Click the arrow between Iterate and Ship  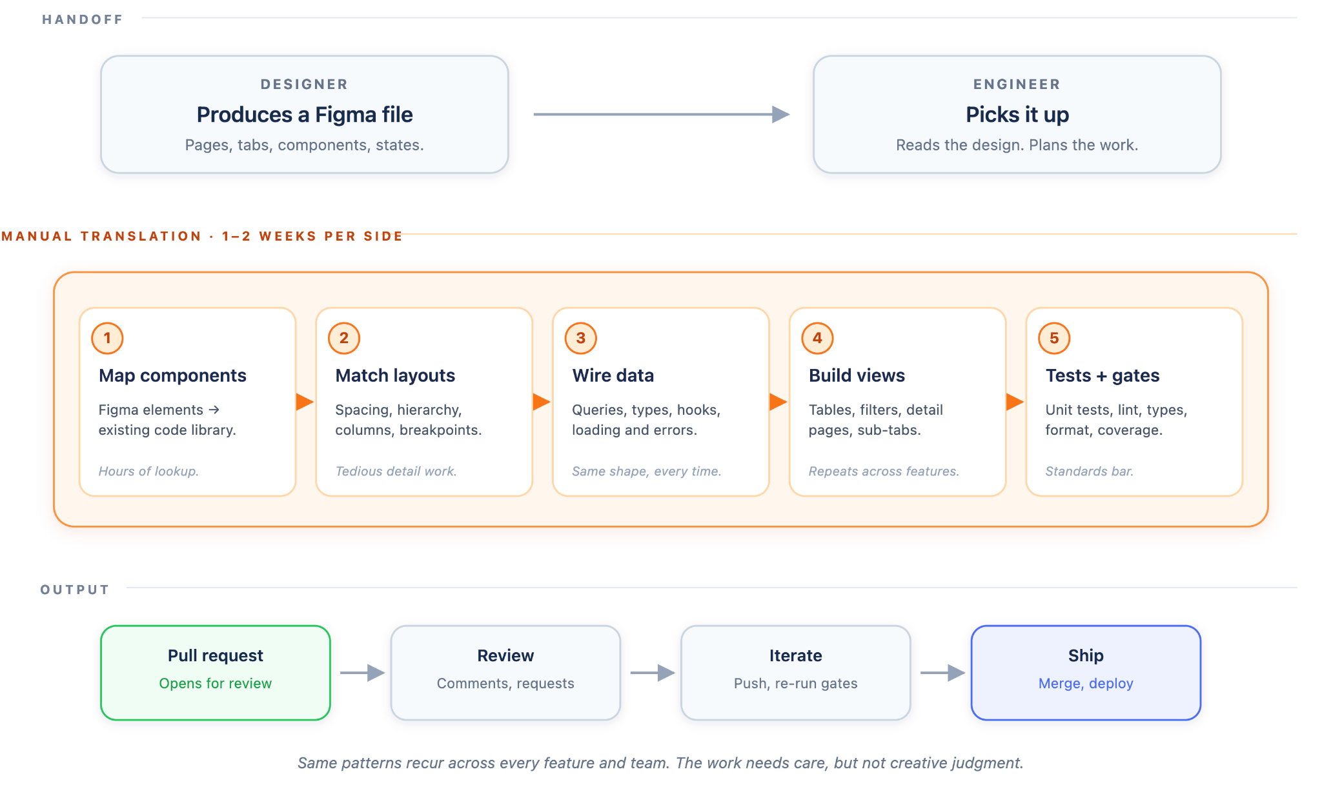[942, 673]
